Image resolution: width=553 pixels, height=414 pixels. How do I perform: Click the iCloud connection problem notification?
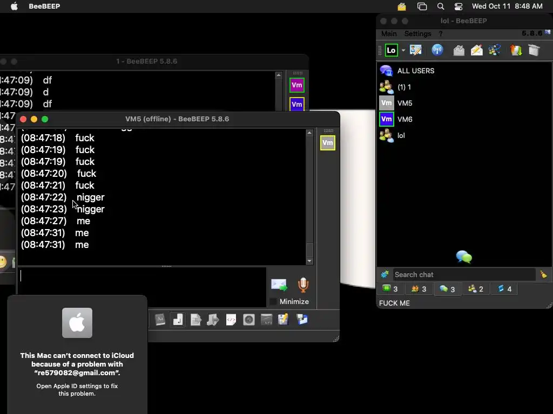coord(77,355)
